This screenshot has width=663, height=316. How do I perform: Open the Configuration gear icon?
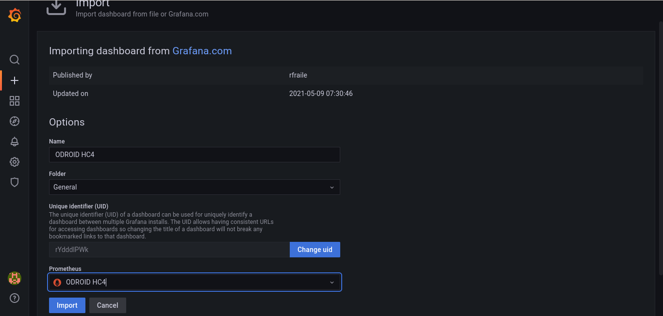[15, 162]
